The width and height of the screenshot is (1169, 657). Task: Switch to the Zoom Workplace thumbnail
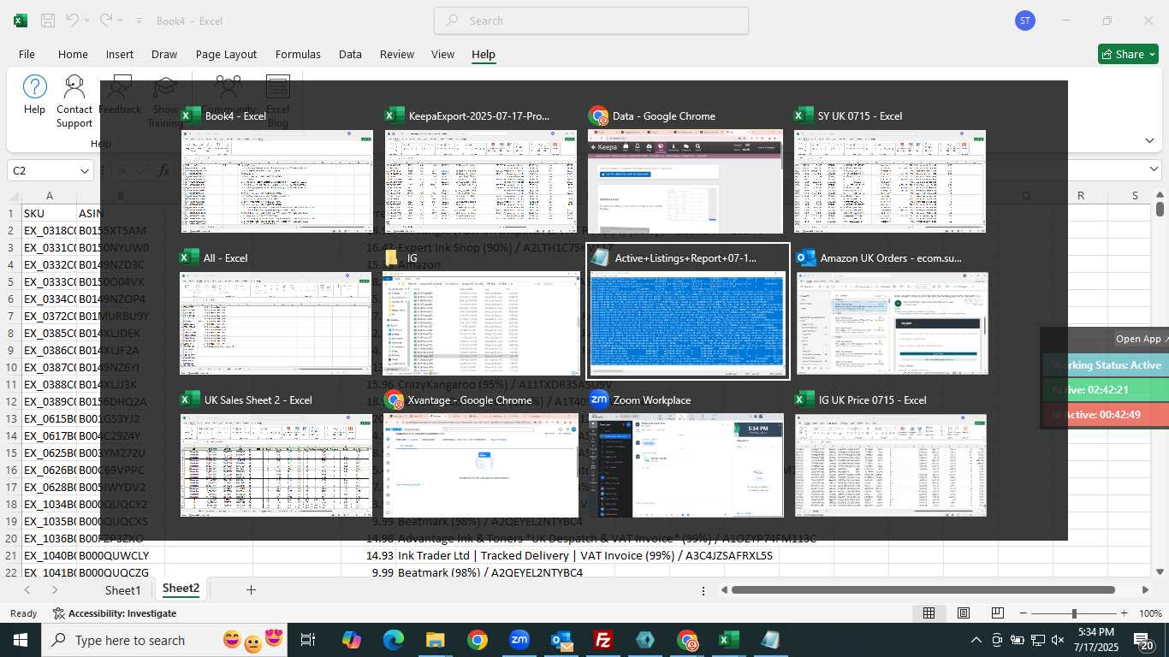tap(686, 465)
